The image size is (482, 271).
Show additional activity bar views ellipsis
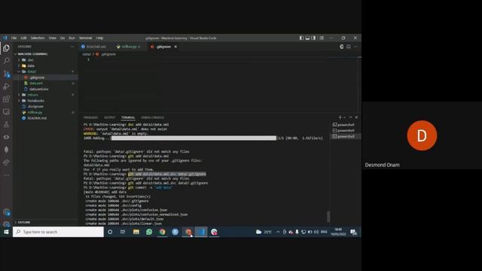(x=6, y=175)
